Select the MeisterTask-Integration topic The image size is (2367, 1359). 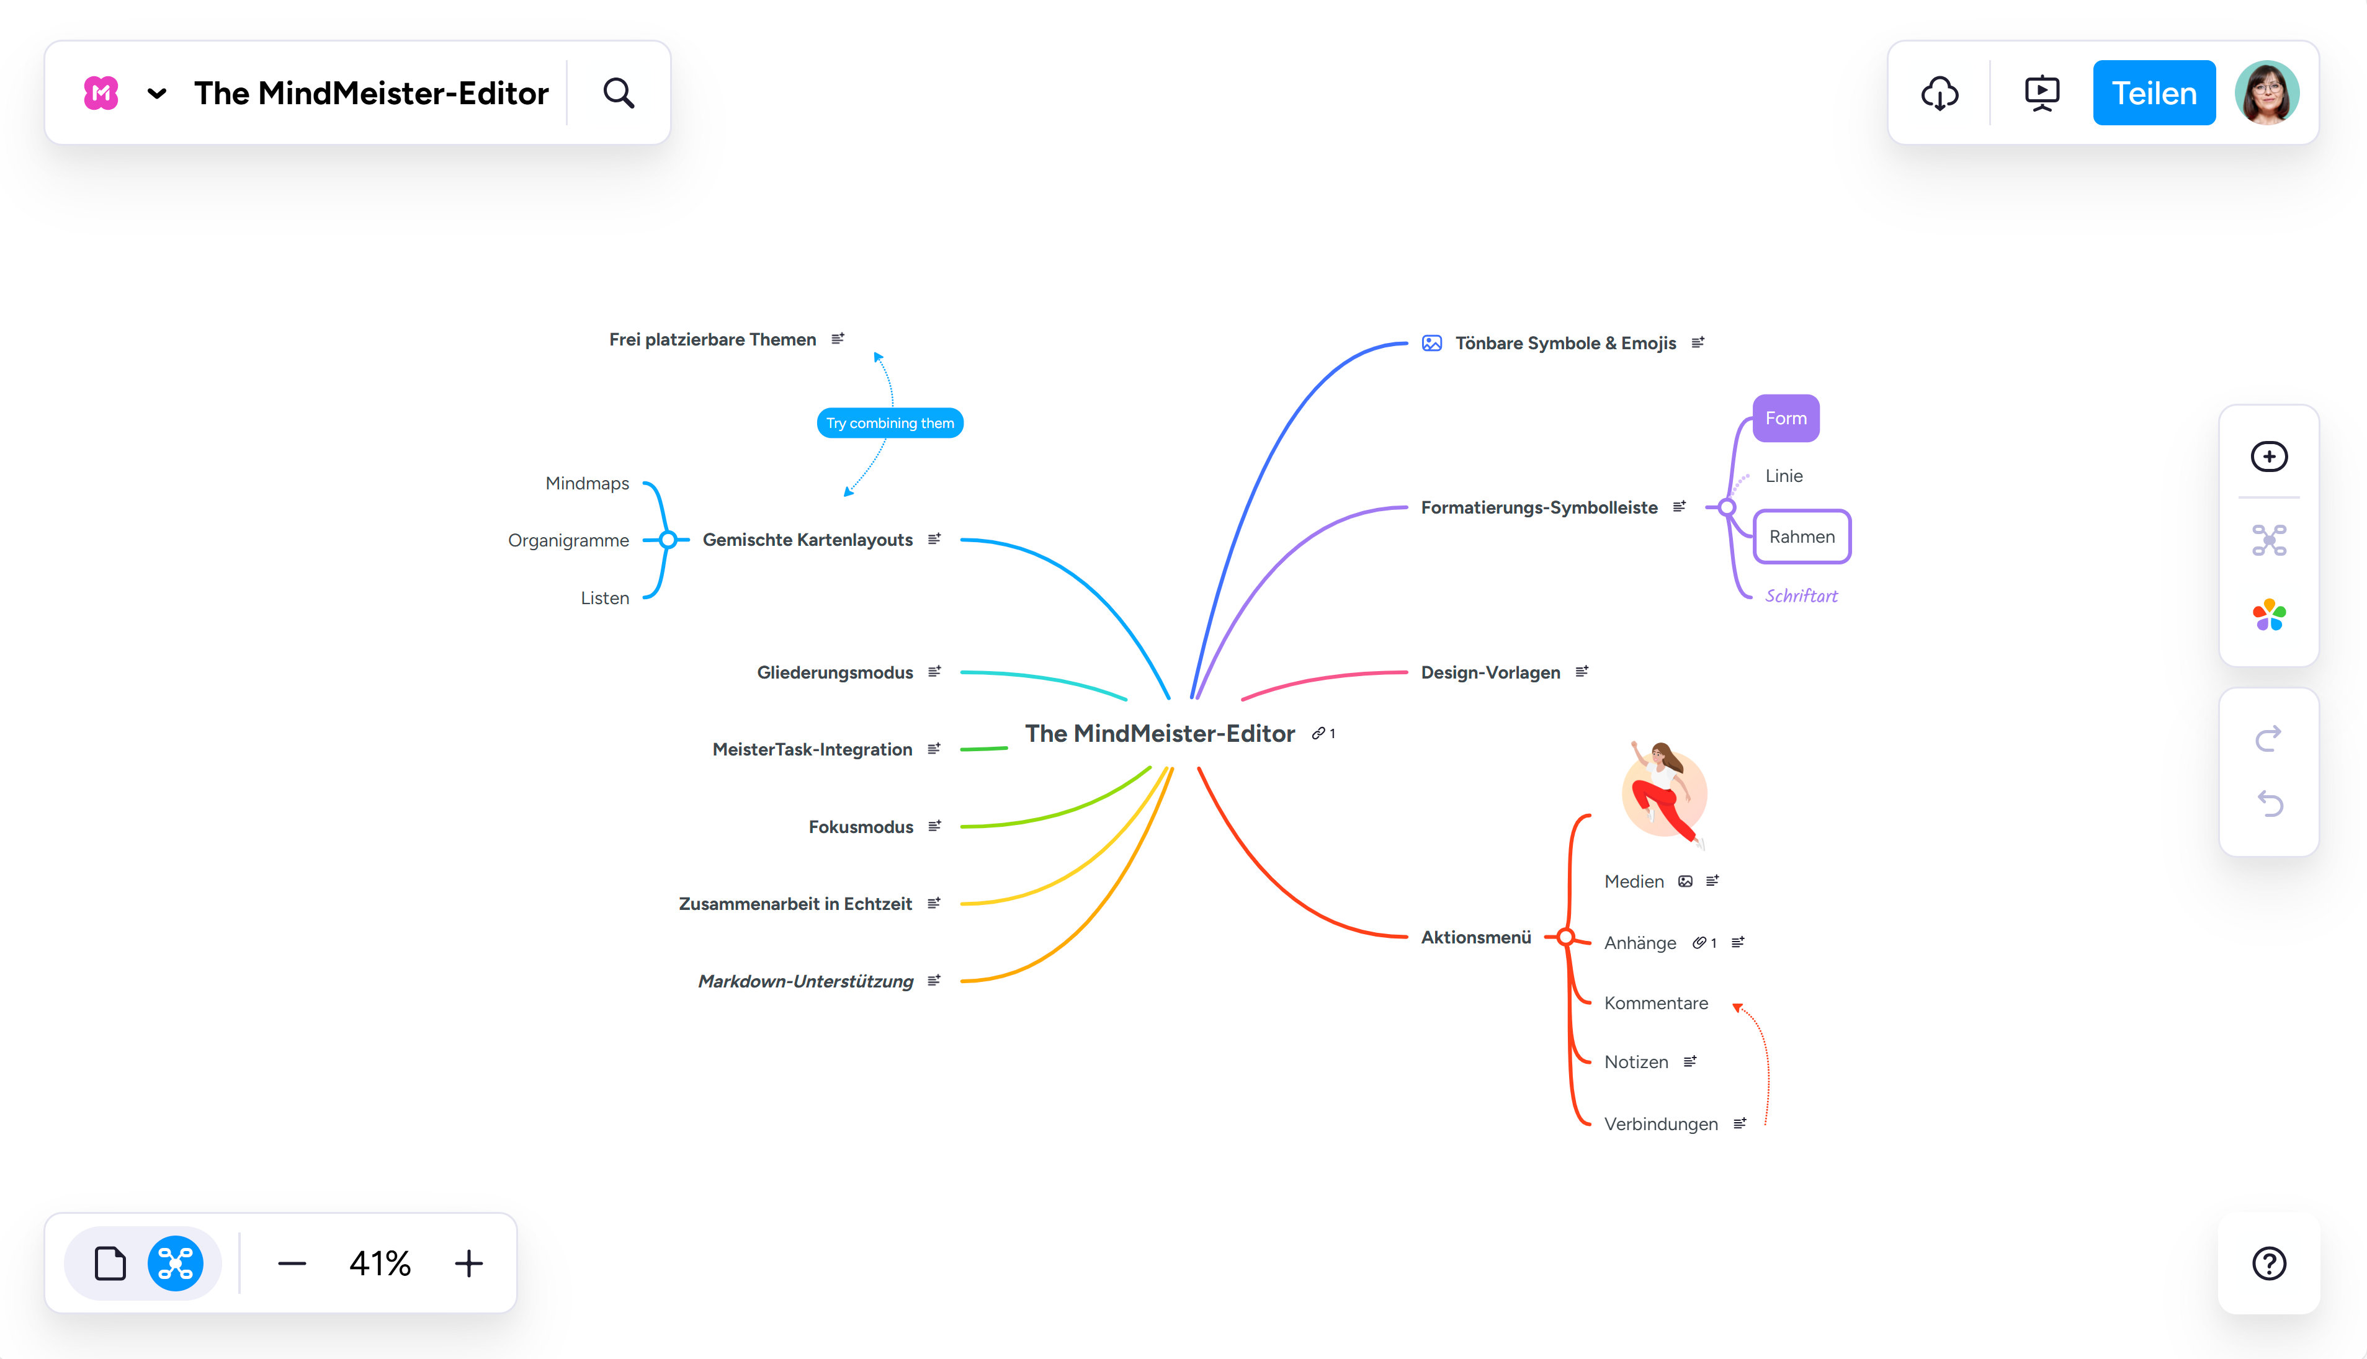[812, 749]
